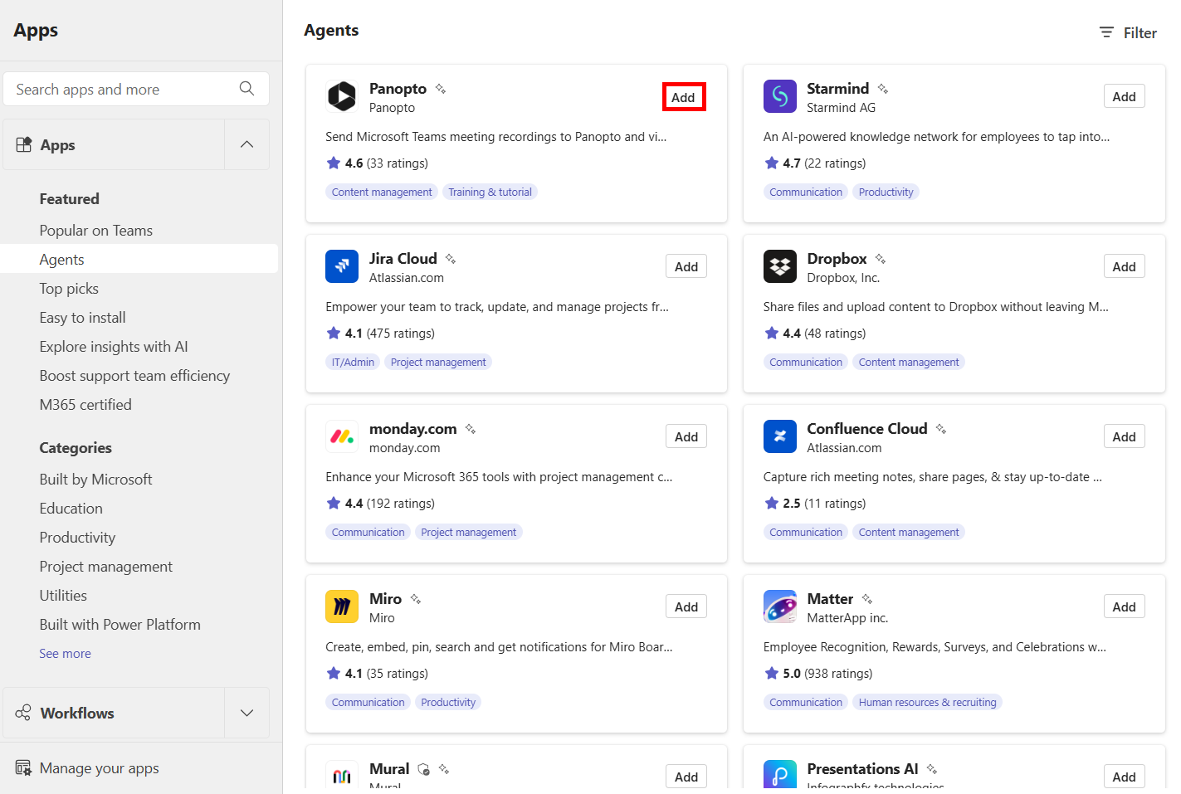Click the Confluence Cloud app icon
This screenshot has height=794, width=1181.
click(779, 436)
